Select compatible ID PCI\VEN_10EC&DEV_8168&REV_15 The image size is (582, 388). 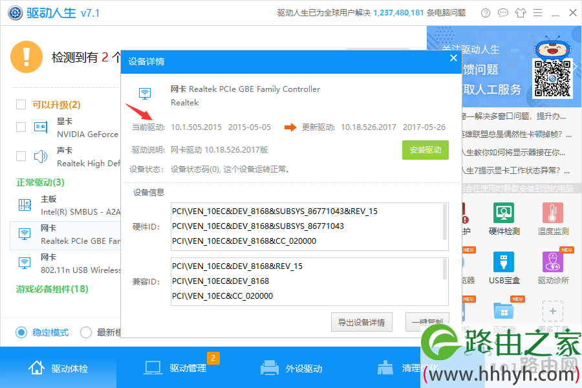[x=237, y=266]
